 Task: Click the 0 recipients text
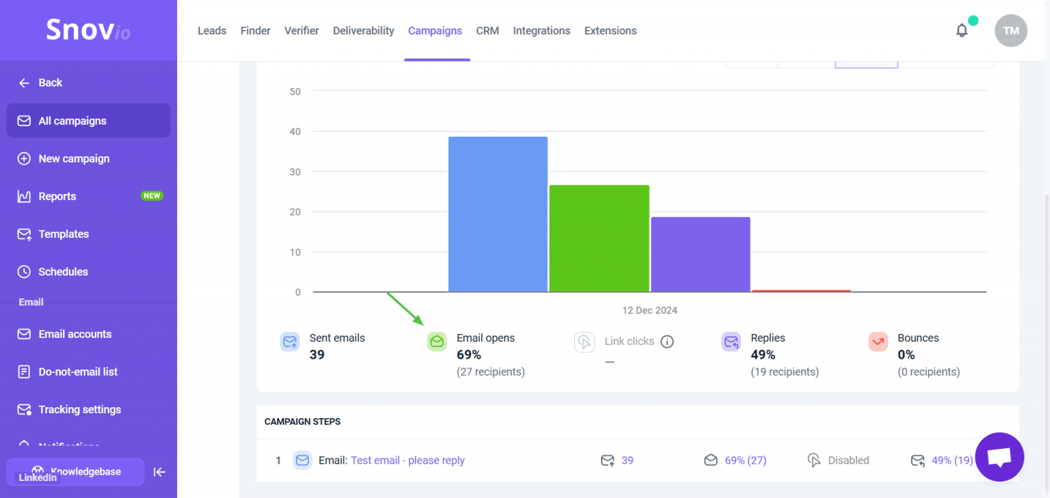928,372
